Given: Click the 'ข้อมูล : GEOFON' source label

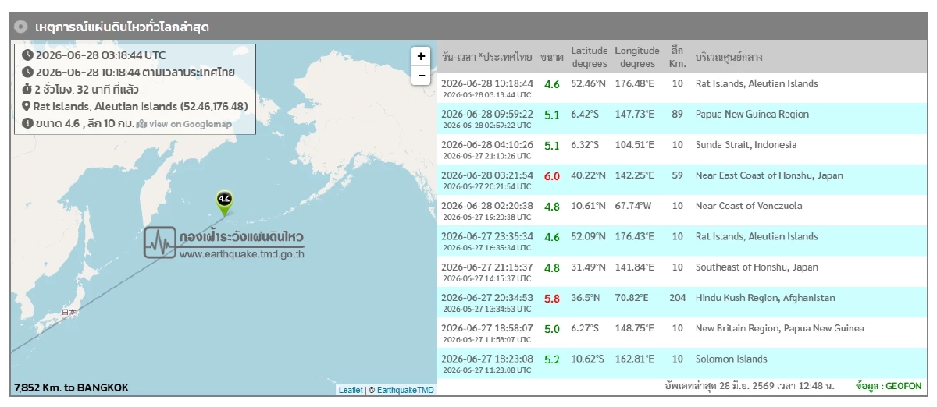Looking at the screenshot, I should (889, 386).
